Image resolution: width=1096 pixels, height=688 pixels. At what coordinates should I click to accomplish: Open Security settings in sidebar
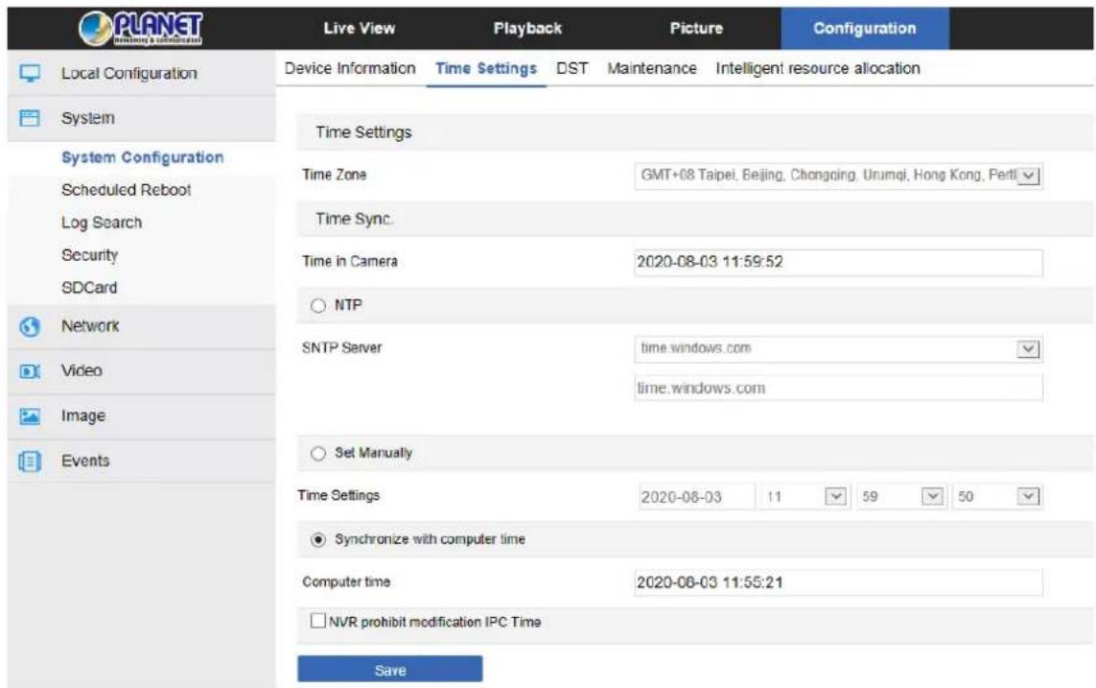click(x=89, y=255)
